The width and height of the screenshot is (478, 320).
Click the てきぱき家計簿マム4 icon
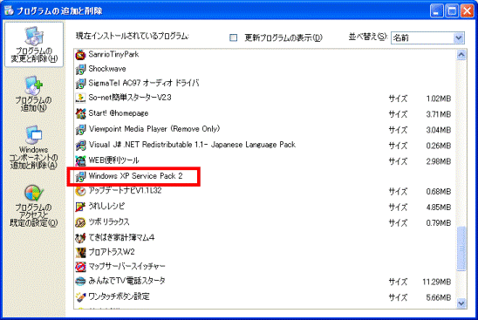(80, 238)
